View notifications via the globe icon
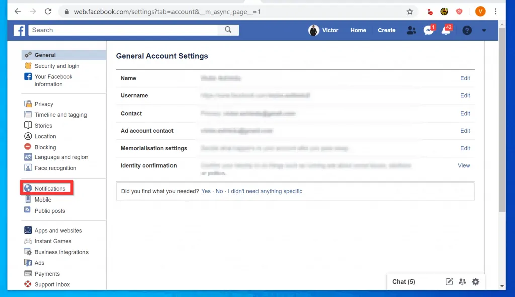 coord(446,30)
